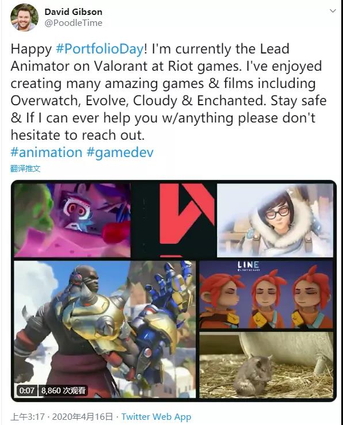This screenshot has height=425, width=343.
Task: Click the 0:07 video duration badge
Action: 27,390
